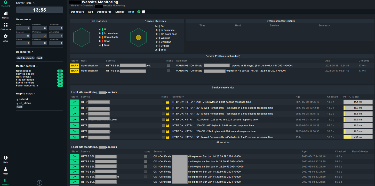Screen dimensions: 375x186
Task: Click the green filter icon in dashboard toolbar
Action: point(139,12)
